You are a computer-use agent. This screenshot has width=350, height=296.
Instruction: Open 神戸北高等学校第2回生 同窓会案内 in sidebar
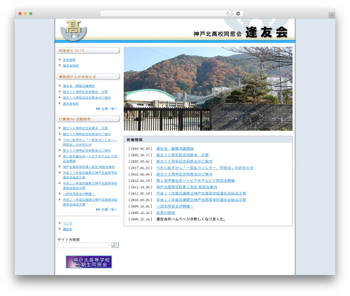point(89,167)
